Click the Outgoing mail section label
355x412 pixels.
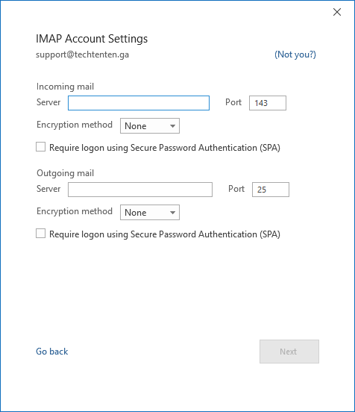point(66,173)
